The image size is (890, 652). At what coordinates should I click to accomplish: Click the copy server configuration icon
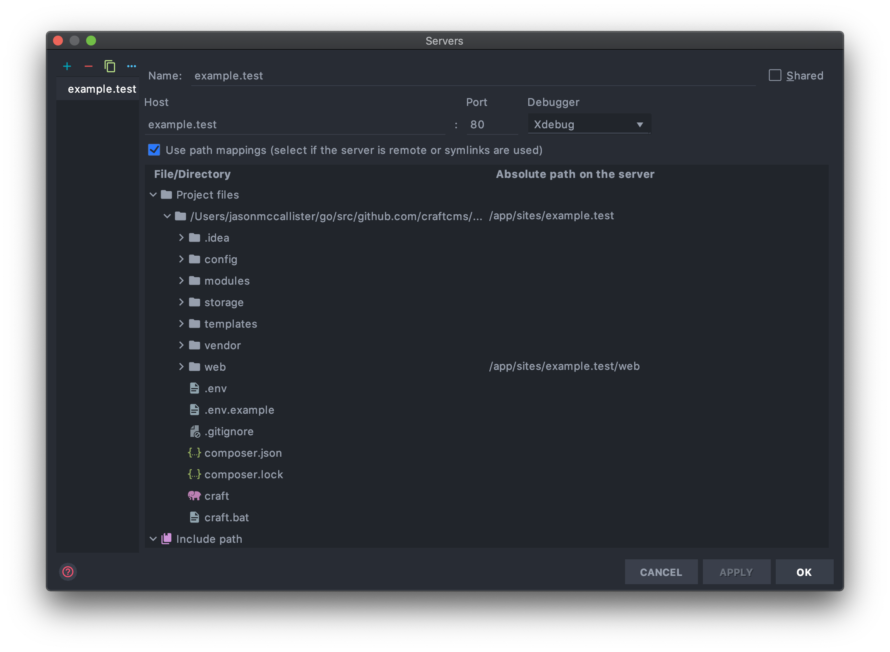110,66
